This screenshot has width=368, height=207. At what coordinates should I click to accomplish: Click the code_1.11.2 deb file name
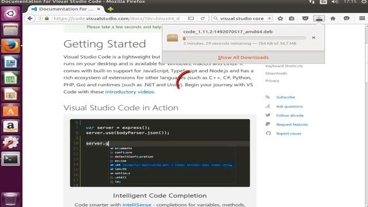coord(228,32)
